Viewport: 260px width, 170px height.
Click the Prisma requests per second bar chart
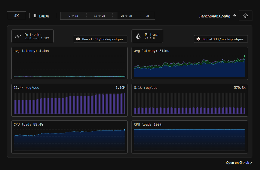point(189,103)
